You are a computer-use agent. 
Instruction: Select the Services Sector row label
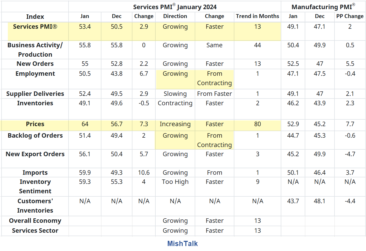click(x=35, y=231)
